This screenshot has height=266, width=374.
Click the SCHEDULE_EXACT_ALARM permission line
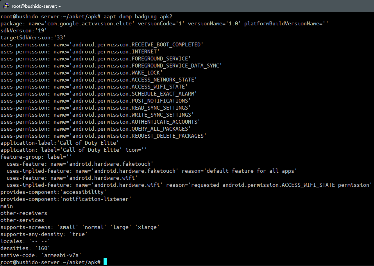(x=99, y=94)
